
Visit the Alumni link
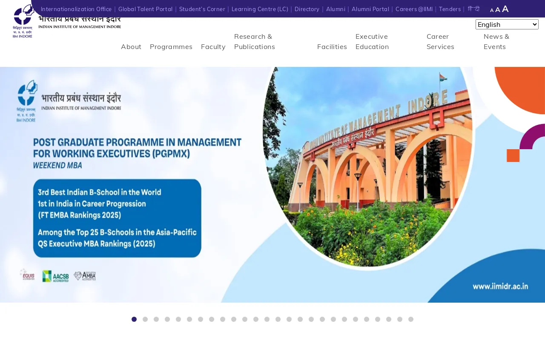336,9
